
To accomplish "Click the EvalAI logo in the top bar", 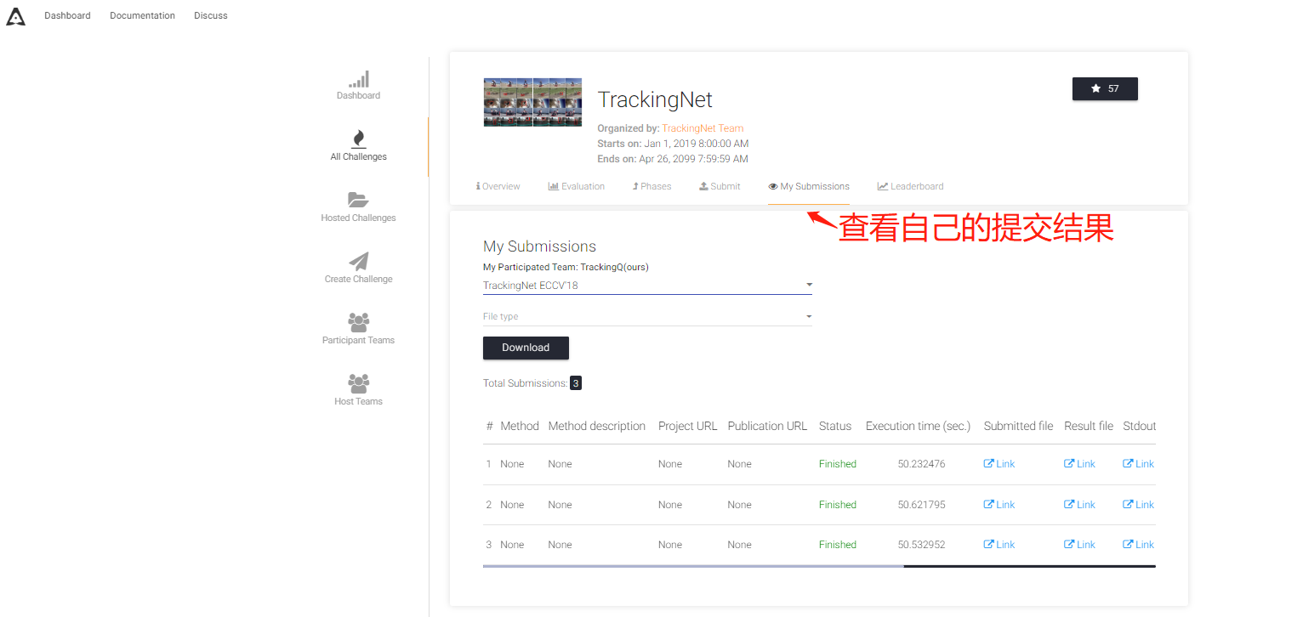I will click(15, 15).
